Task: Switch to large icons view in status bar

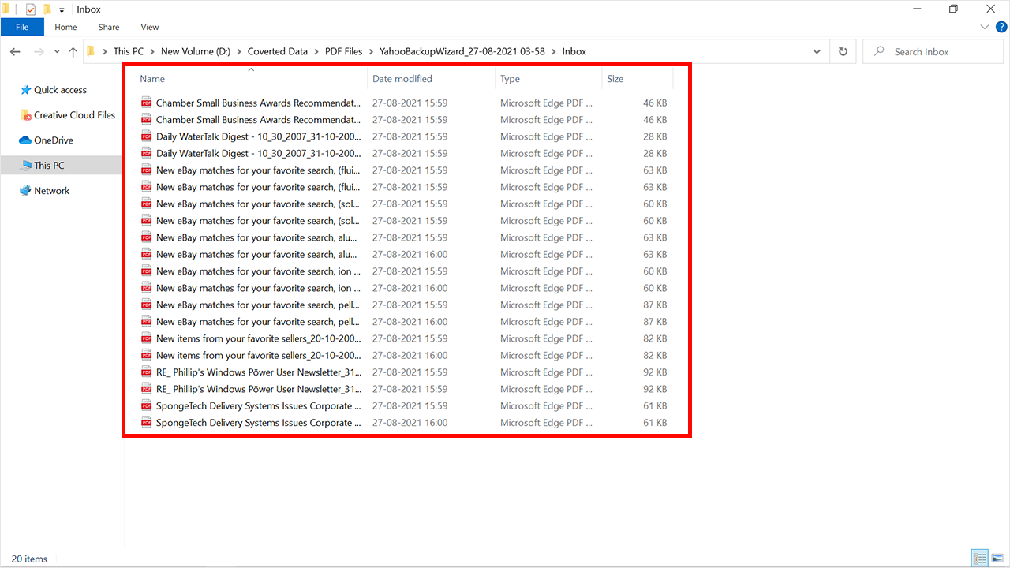Action: (997, 559)
